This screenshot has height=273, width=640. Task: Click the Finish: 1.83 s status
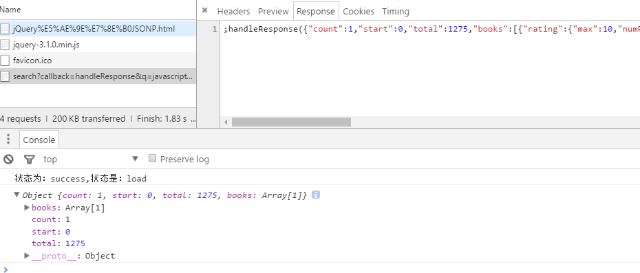tap(162, 119)
